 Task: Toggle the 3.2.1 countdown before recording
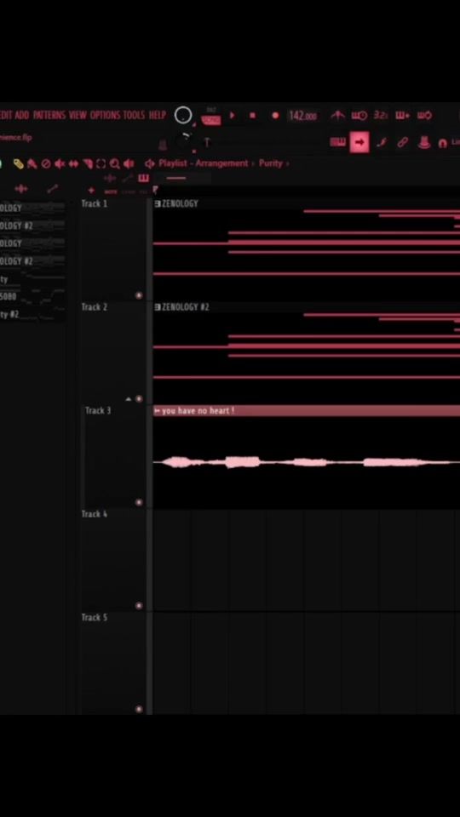[380, 115]
